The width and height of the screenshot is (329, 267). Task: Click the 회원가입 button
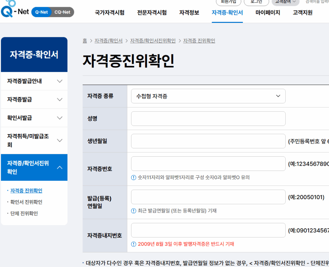click(x=228, y=2)
